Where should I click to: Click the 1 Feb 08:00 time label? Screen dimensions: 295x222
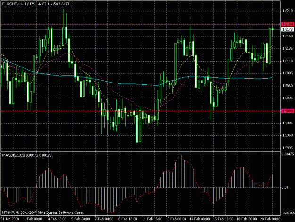pos(34,219)
